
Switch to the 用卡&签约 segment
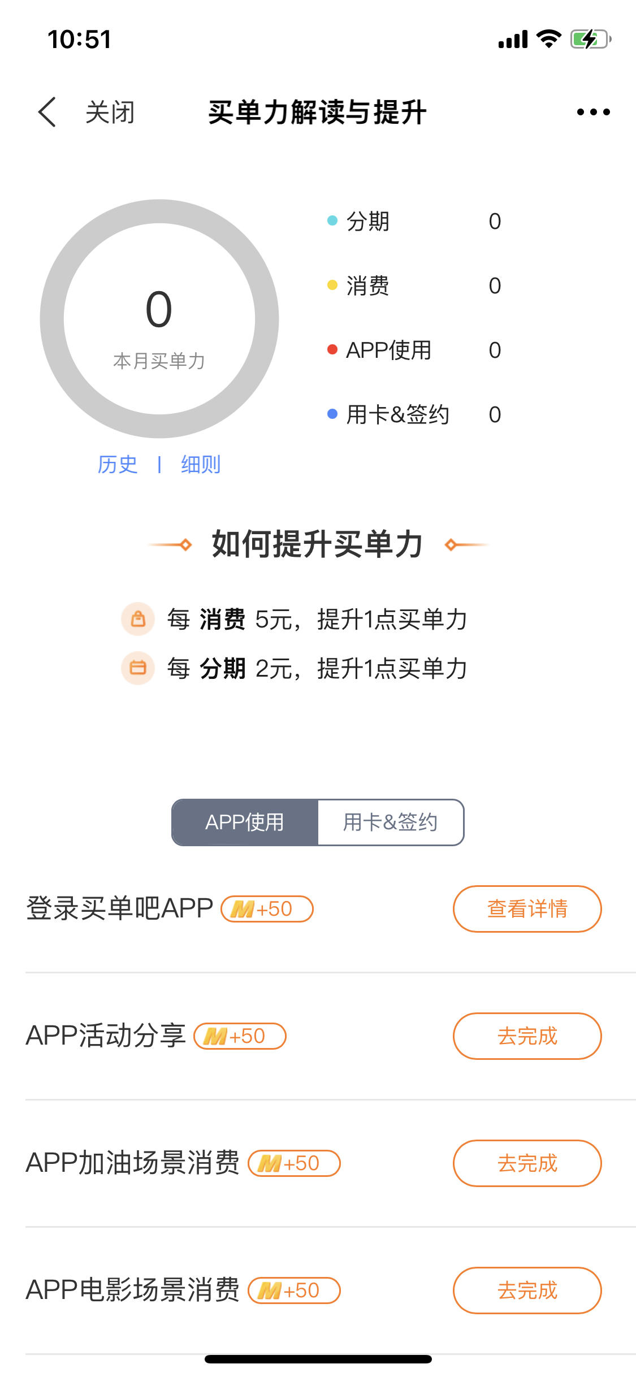pos(391,822)
